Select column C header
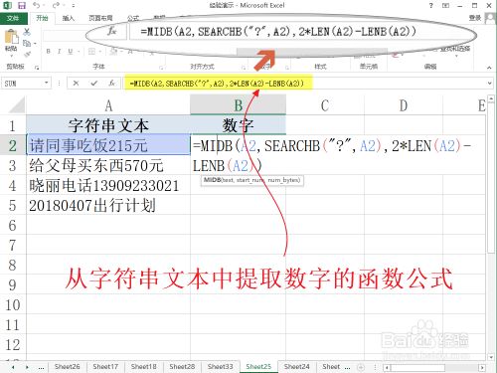This screenshot has height=373, width=497. click(325, 105)
